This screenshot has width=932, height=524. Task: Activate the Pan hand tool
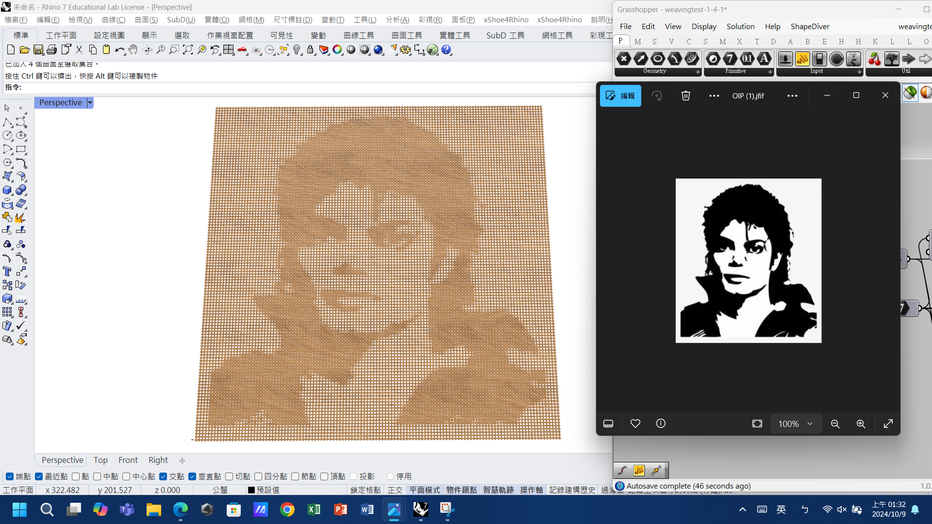click(x=133, y=49)
